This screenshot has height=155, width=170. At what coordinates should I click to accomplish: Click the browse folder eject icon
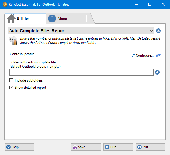point(157,72)
